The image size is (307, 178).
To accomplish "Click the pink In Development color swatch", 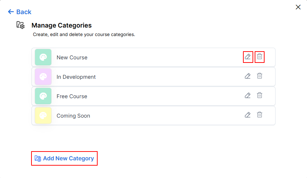I will [x=43, y=77].
